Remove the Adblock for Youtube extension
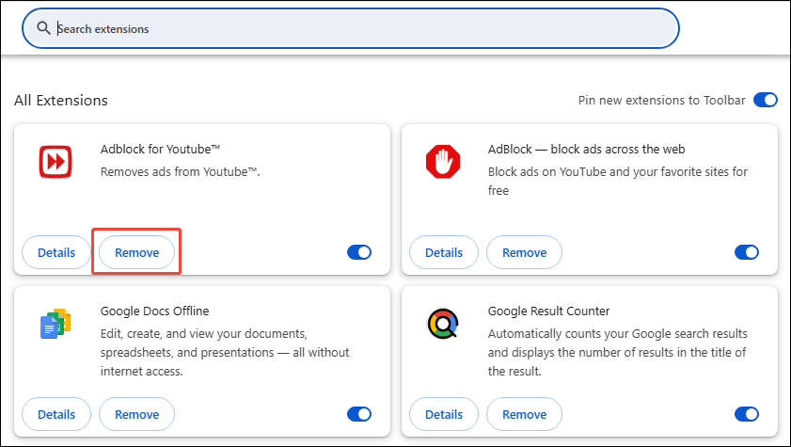The image size is (791, 447). 136,252
